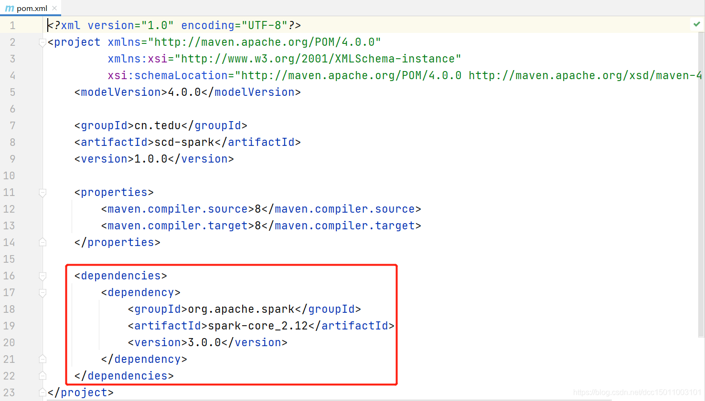Click the opening properties tag
This screenshot has width=705, height=401.
click(114, 192)
